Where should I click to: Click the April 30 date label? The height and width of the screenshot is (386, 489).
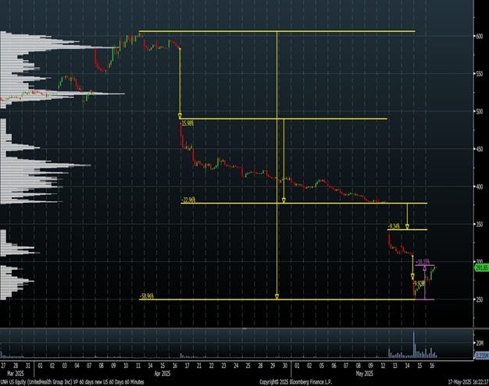pyautogui.click(x=285, y=366)
